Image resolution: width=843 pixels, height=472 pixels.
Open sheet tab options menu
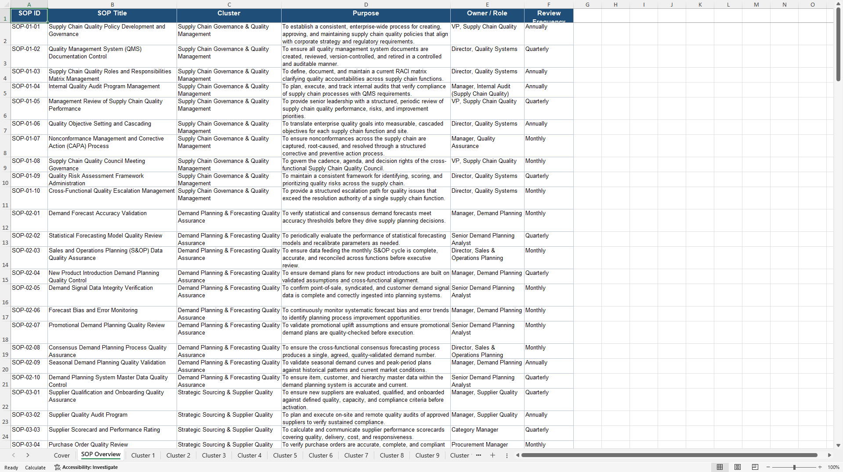[x=507, y=455]
